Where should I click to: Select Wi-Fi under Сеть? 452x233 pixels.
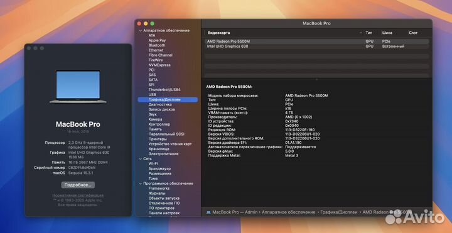153,164
